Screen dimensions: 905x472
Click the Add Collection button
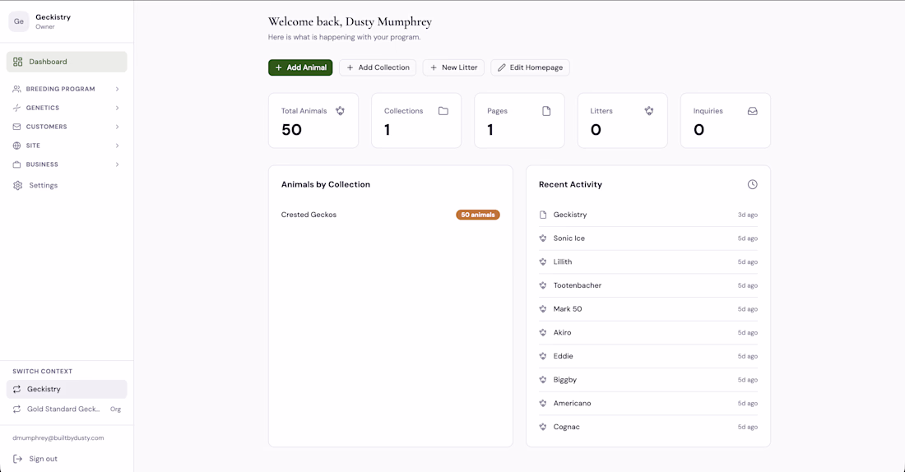(x=378, y=67)
